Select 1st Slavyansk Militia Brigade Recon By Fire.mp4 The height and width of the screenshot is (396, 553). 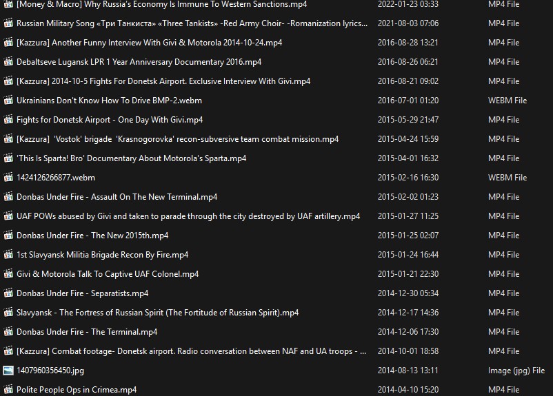coord(103,255)
